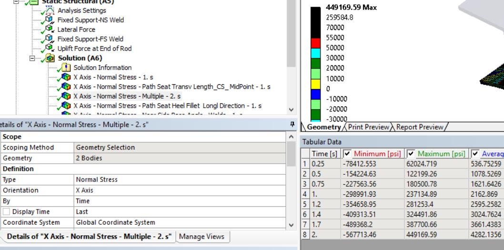Uncheck the Maximum [psi] column checkbox
Image resolution: width=504 pixels, height=250 pixels.
point(411,154)
